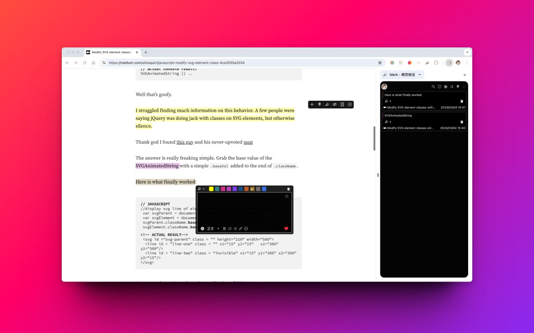Insert a link in the note editor
Image resolution: width=534 pixels, height=333 pixels.
[x=241, y=229]
